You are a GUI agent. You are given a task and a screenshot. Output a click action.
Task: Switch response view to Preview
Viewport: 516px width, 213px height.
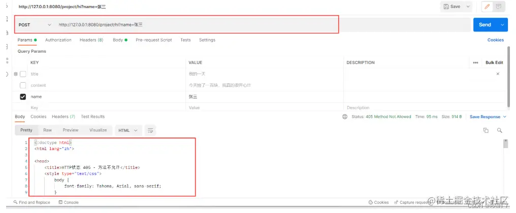pos(71,130)
